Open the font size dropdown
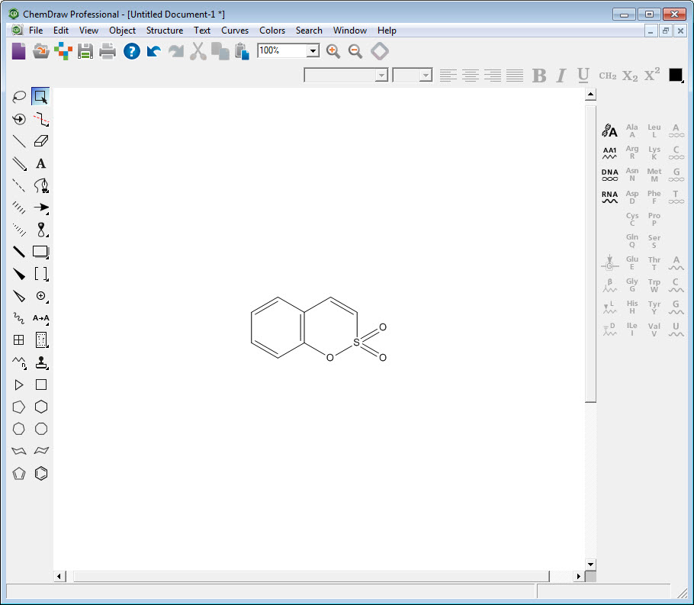The height and width of the screenshot is (605, 694). [426, 75]
